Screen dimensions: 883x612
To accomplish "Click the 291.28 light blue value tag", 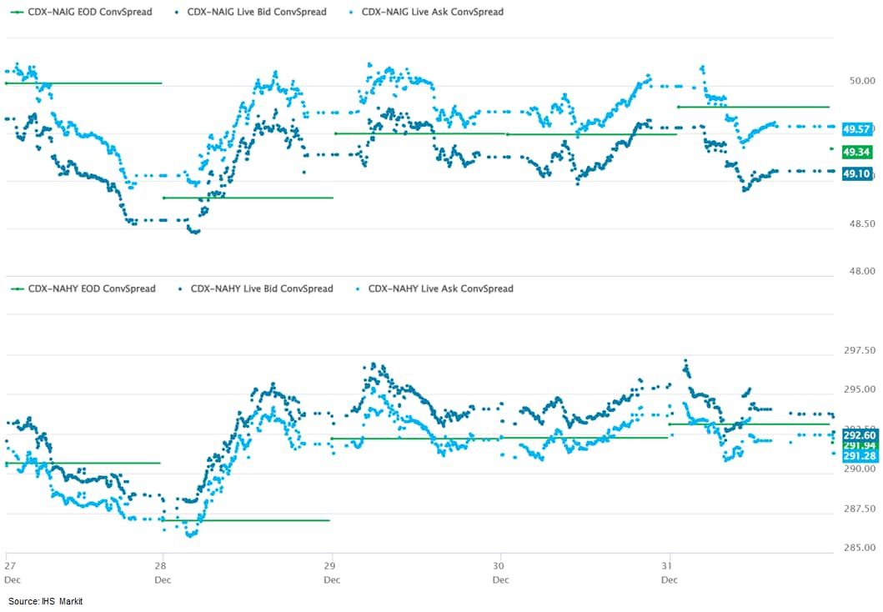I will point(860,456).
